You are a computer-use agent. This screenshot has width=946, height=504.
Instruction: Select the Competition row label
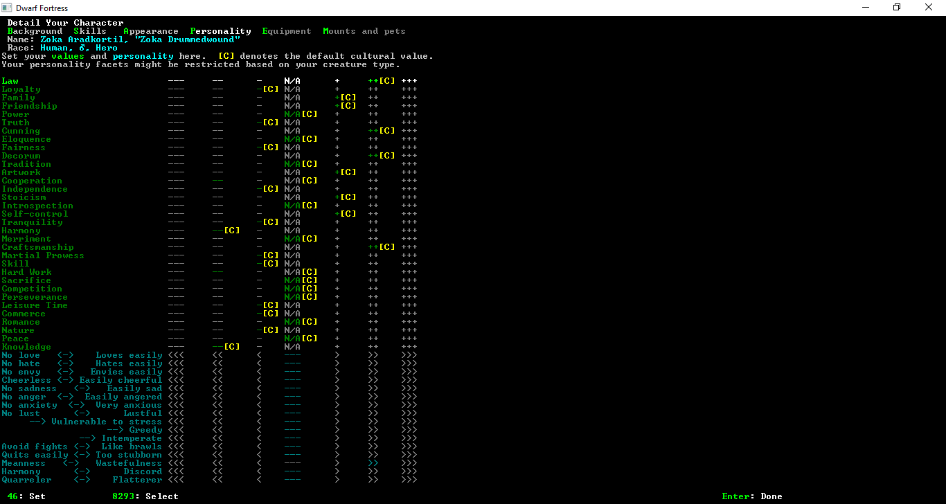point(32,289)
